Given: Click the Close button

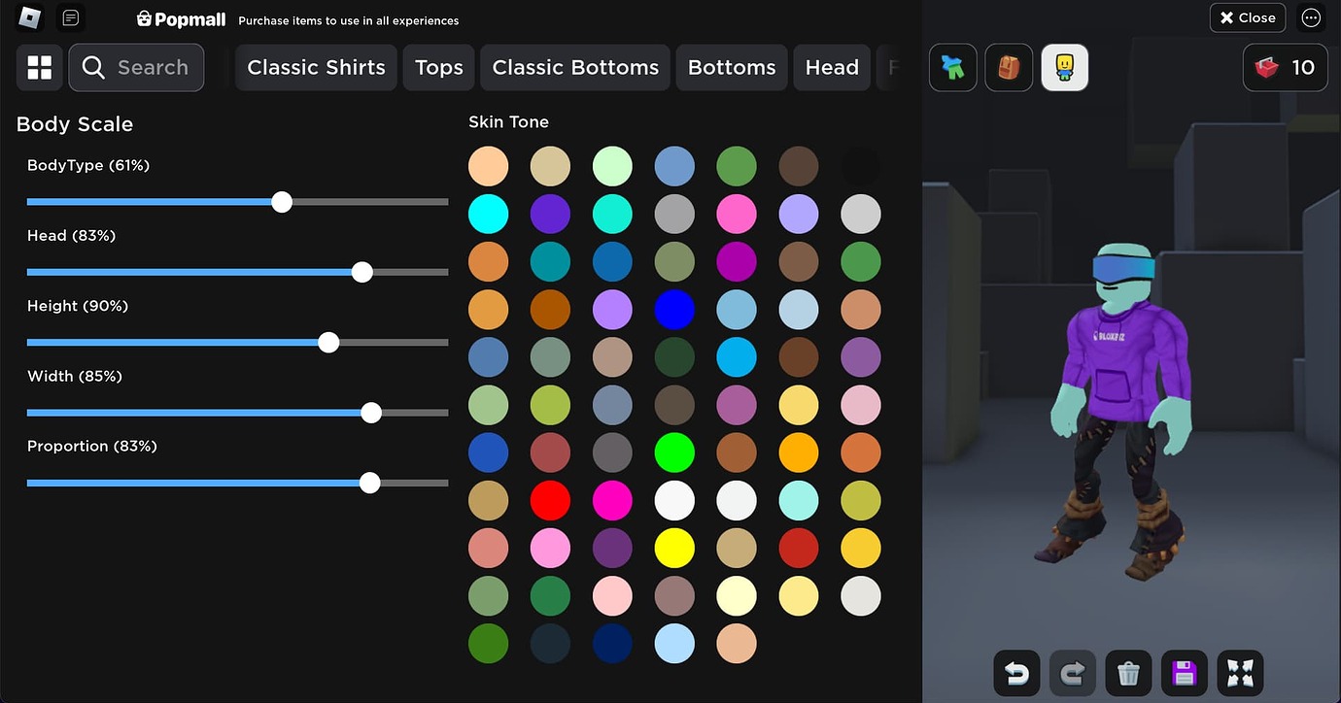Looking at the screenshot, I should [1247, 17].
